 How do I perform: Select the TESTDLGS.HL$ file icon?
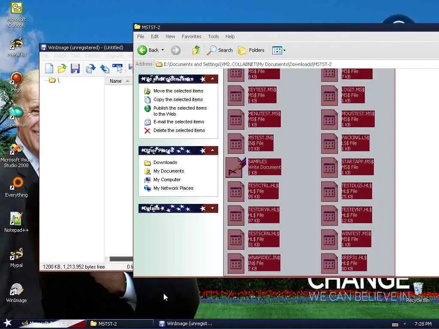329,191
